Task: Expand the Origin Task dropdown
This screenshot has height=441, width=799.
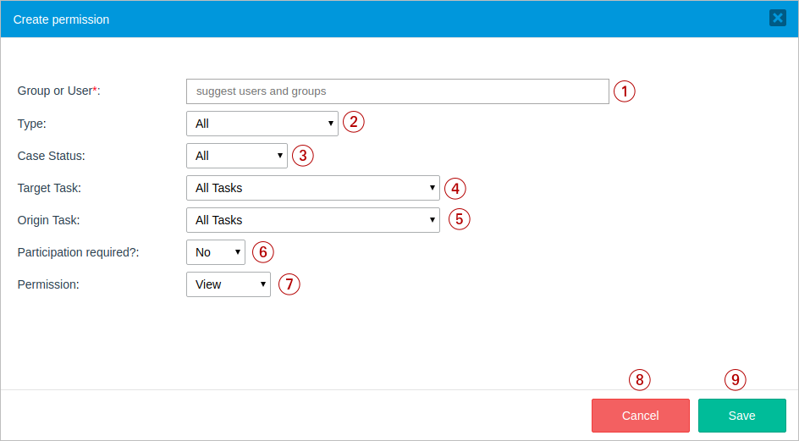Action: click(312, 220)
